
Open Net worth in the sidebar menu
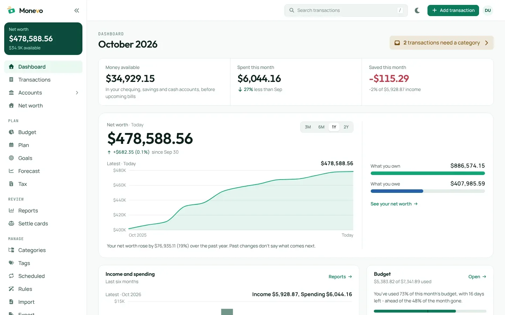coord(43,106)
